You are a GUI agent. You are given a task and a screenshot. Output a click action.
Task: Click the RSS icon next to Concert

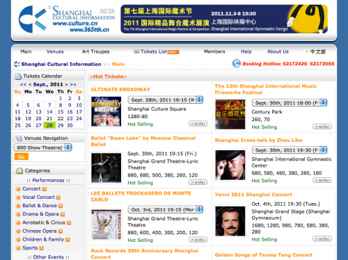coord(45,189)
